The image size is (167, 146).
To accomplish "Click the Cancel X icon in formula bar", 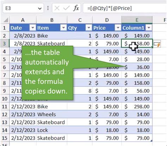I will [x=57, y=8].
